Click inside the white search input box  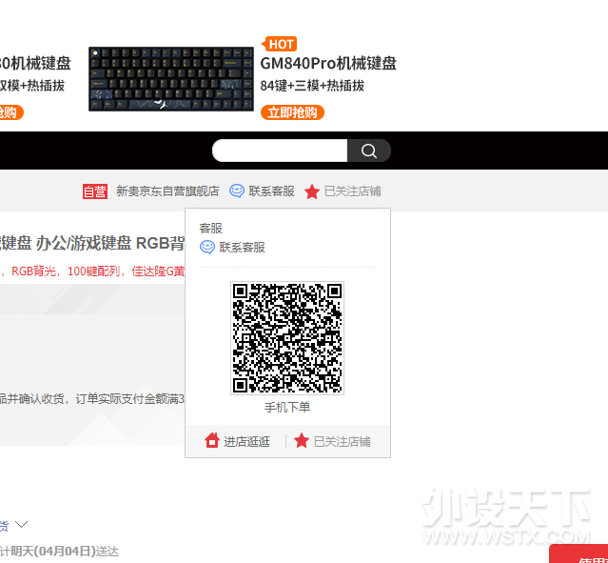point(279,151)
